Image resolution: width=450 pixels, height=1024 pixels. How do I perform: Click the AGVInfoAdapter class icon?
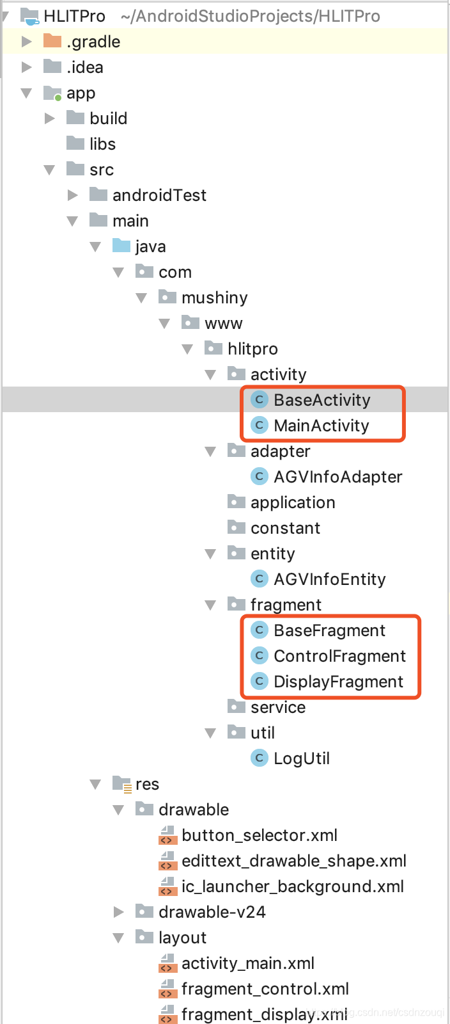(x=260, y=476)
